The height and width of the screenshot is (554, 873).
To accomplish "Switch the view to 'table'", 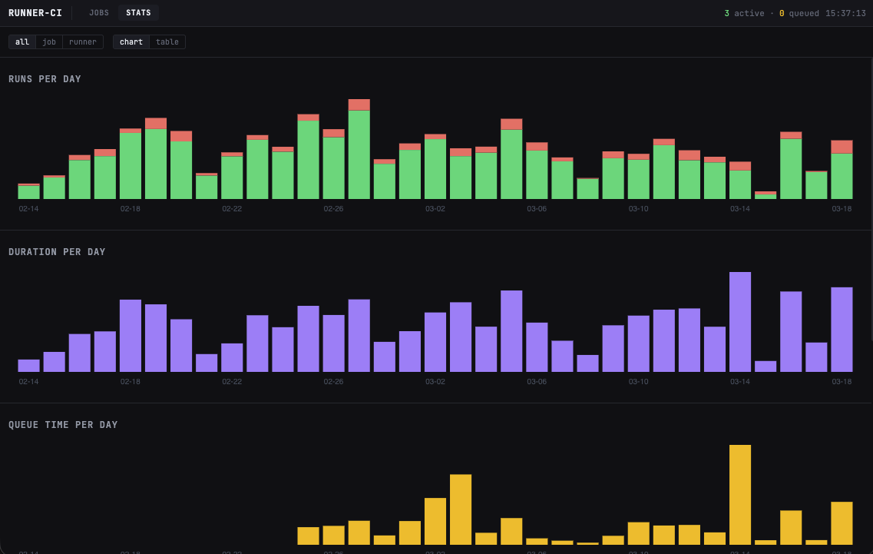I will [167, 41].
